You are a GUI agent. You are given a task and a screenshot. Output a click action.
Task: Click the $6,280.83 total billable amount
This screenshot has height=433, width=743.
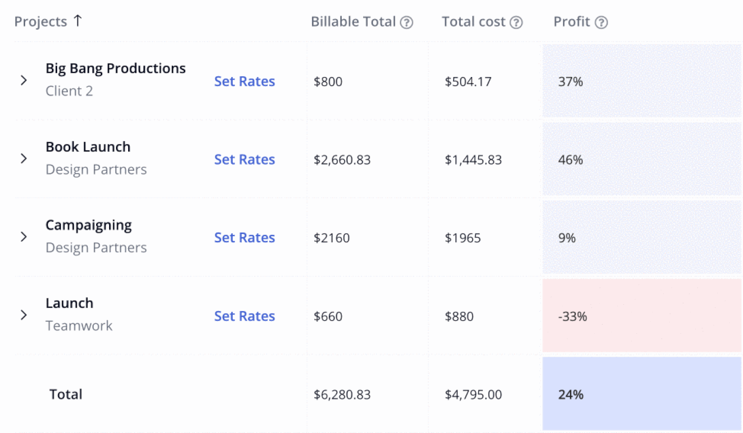coord(342,394)
